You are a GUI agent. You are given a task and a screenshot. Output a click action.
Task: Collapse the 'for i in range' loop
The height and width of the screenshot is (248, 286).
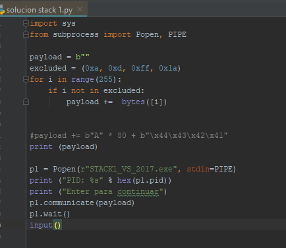point(26,79)
